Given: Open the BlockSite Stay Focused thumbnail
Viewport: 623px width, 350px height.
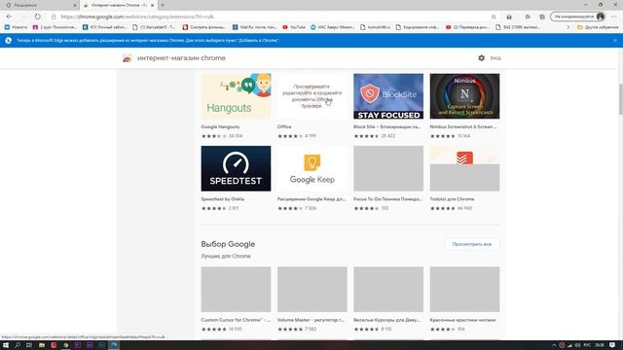Looking at the screenshot, I should pyautogui.click(x=388, y=96).
